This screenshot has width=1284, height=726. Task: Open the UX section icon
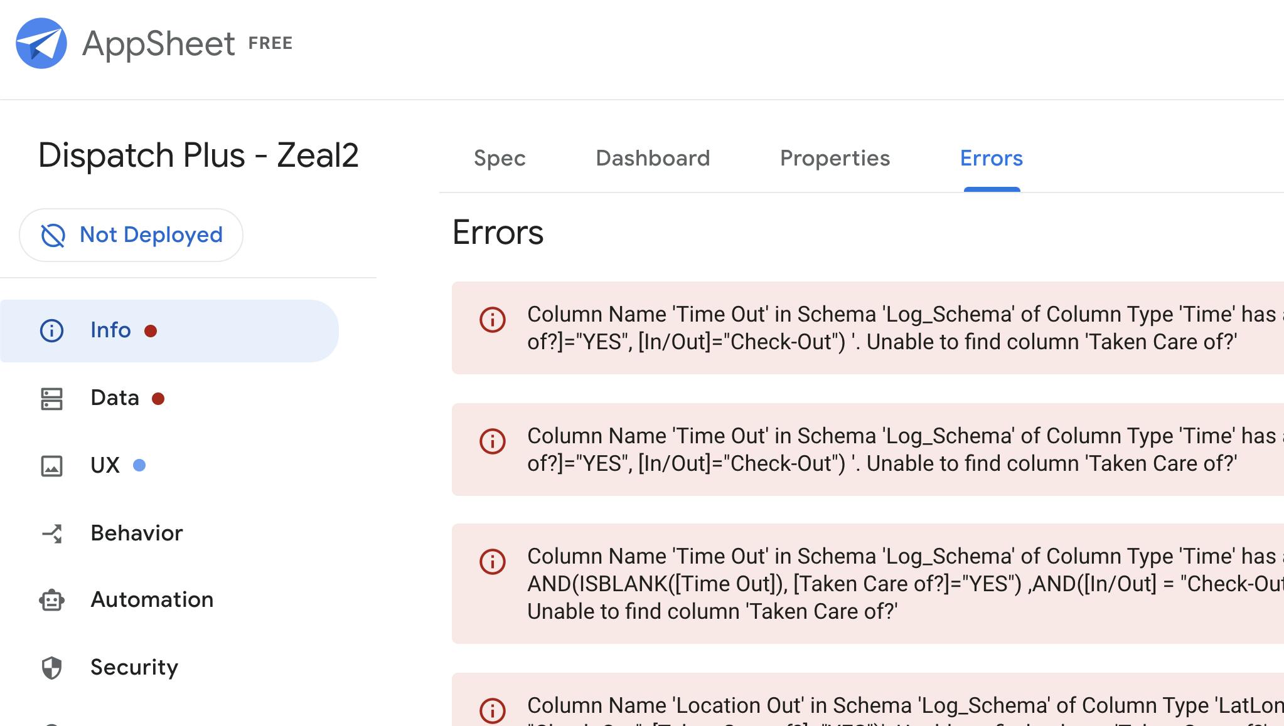51,465
